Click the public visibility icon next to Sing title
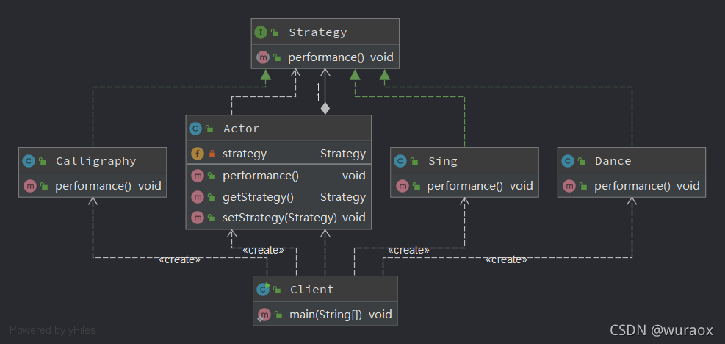The width and height of the screenshot is (725, 344). (415, 162)
